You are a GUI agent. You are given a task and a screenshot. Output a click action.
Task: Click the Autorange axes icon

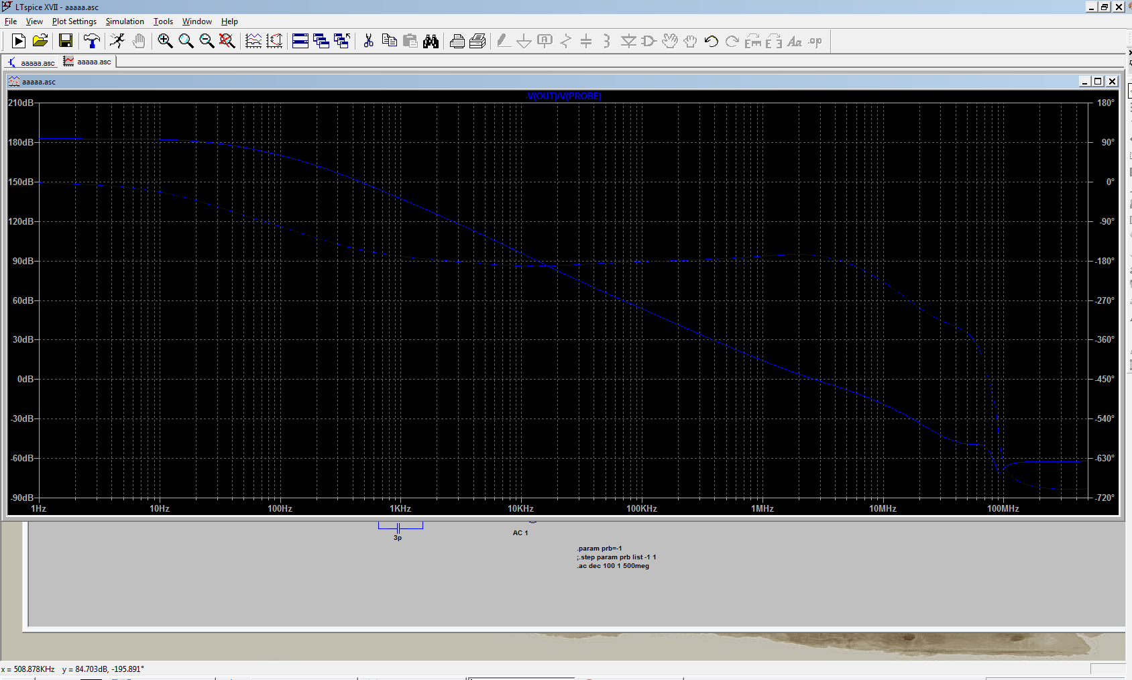(x=274, y=42)
